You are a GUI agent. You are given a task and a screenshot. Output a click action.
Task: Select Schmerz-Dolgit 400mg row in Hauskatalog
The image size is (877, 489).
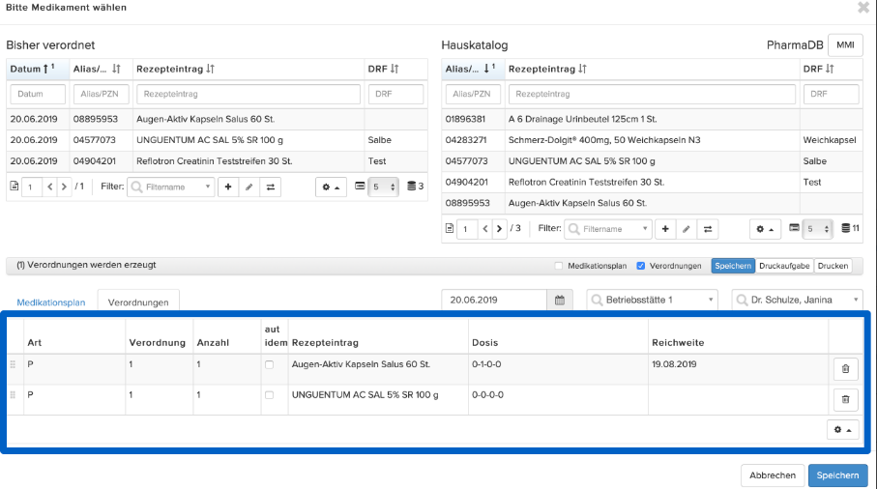[652, 140]
